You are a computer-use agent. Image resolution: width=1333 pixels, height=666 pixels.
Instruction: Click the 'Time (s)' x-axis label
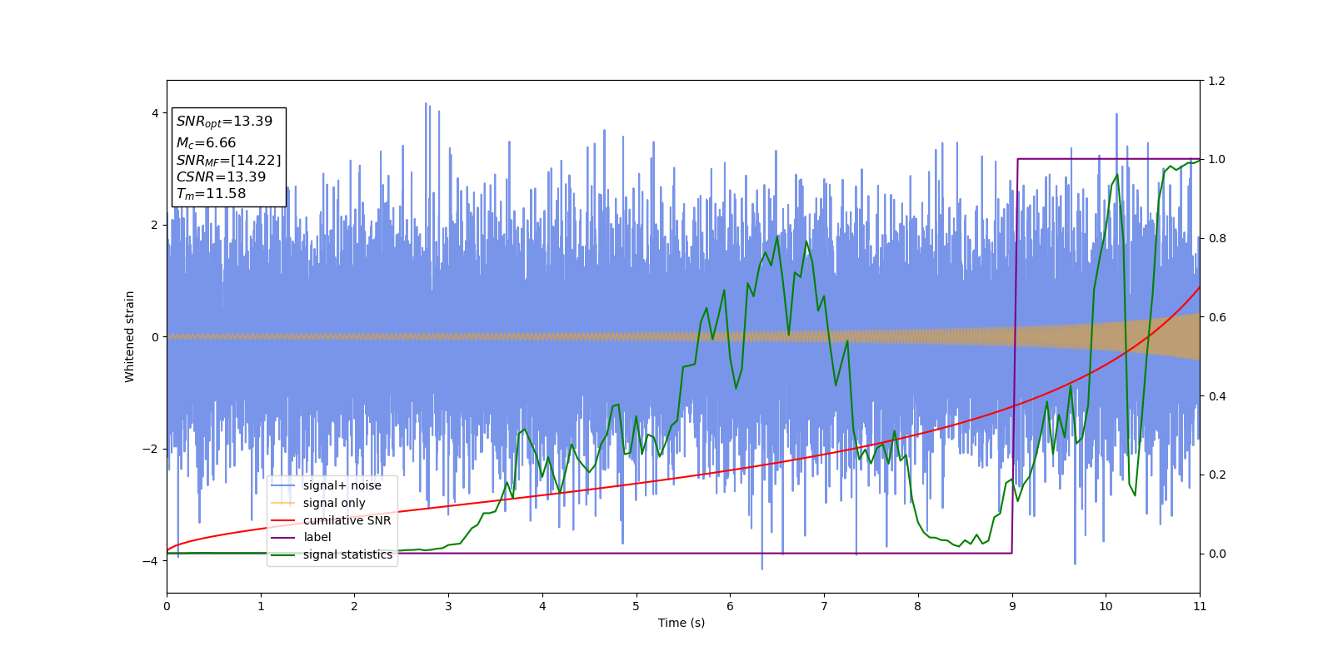click(x=681, y=623)
